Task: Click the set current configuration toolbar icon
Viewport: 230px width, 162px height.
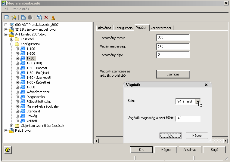Action: click(39, 17)
